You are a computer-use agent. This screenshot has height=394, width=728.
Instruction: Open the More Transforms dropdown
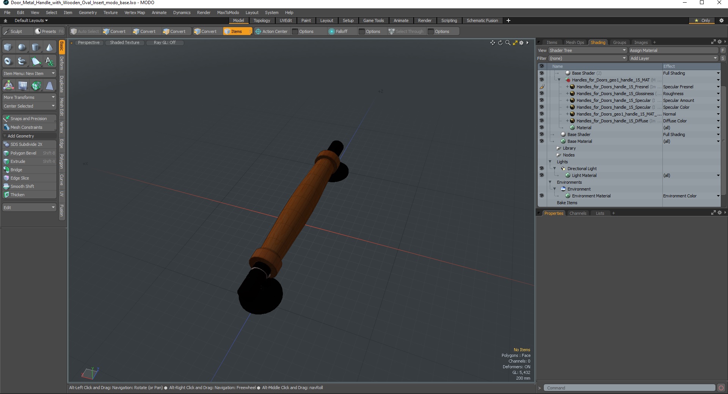point(29,97)
